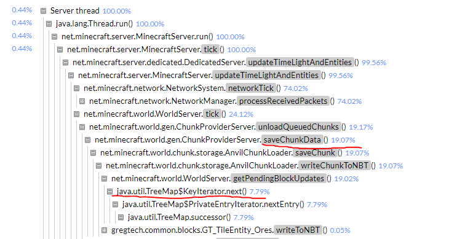Collapse WorldServer.getPendingBlockUpdates node
This screenshot has height=239, width=473.
click(x=104, y=179)
